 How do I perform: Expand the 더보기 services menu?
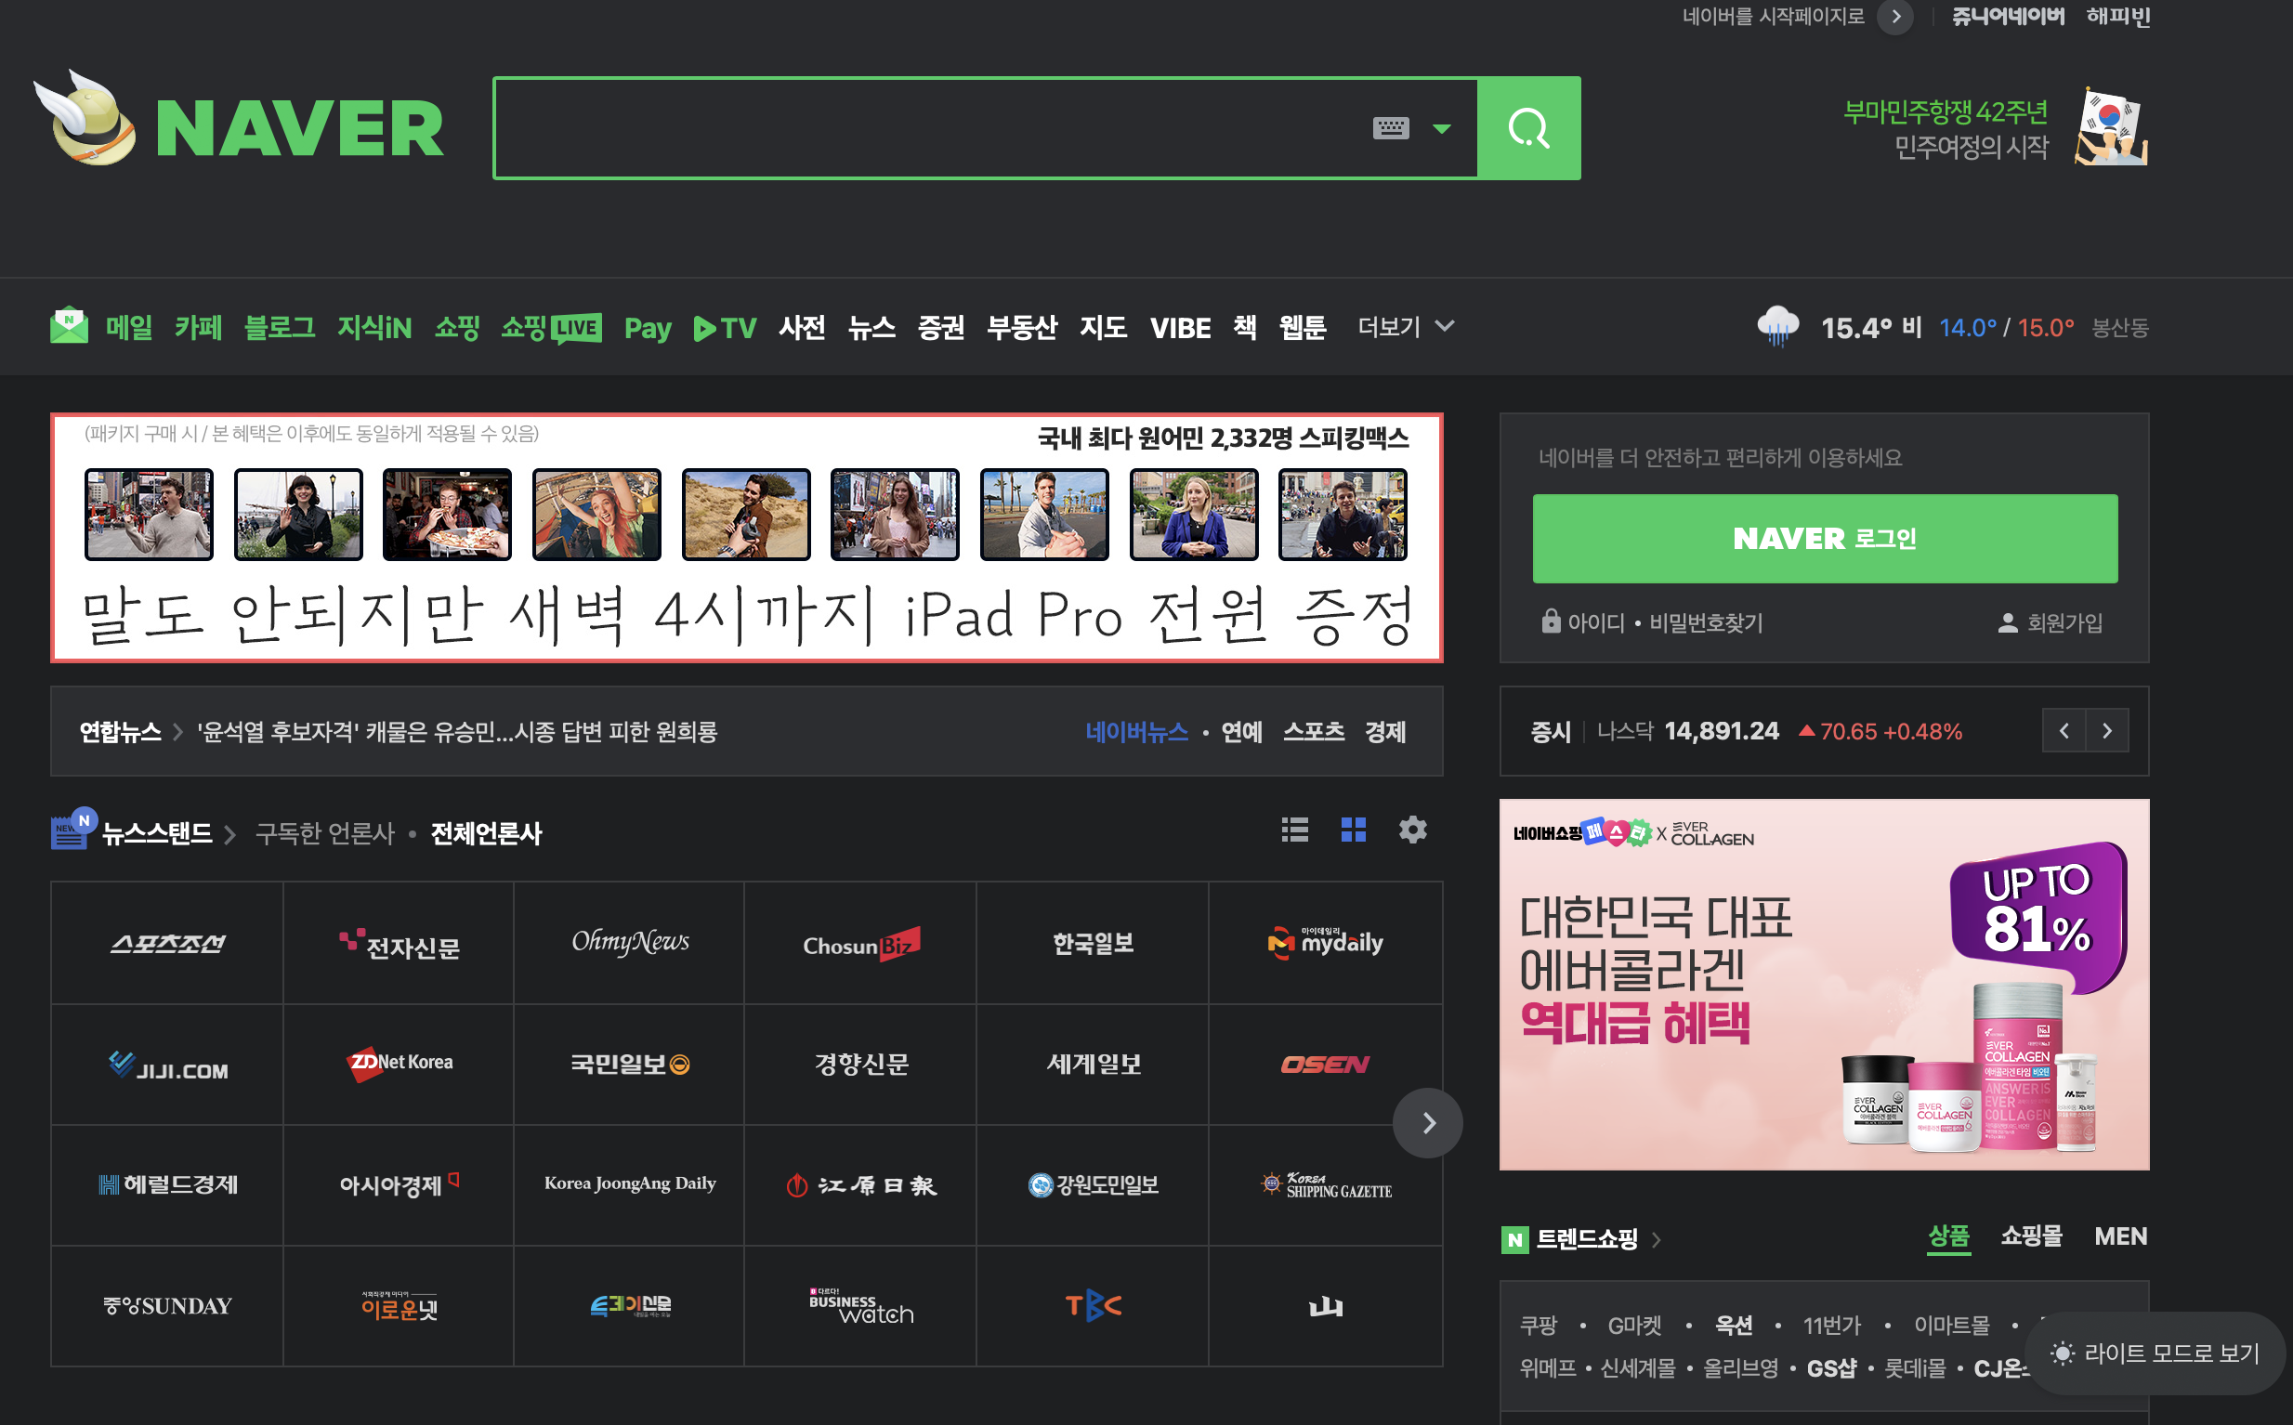pyautogui.click(x=1405, y=326)
